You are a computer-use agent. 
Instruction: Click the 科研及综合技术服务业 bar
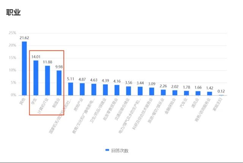point(151,91)
